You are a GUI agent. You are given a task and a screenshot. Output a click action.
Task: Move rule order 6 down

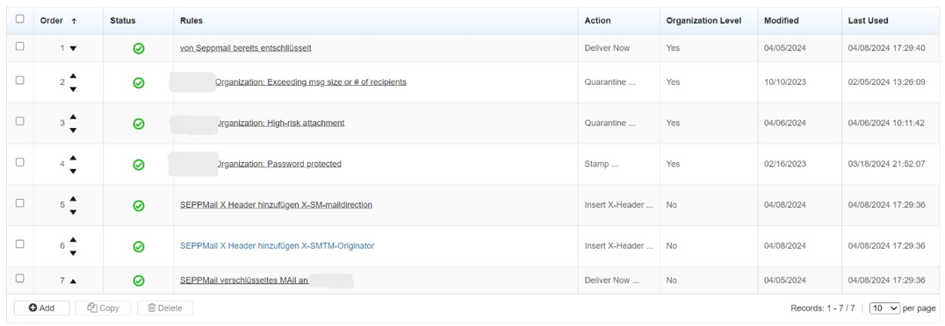(x=73, y=252)
